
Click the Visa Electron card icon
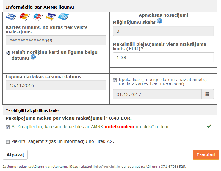click(x=11, y=17)
